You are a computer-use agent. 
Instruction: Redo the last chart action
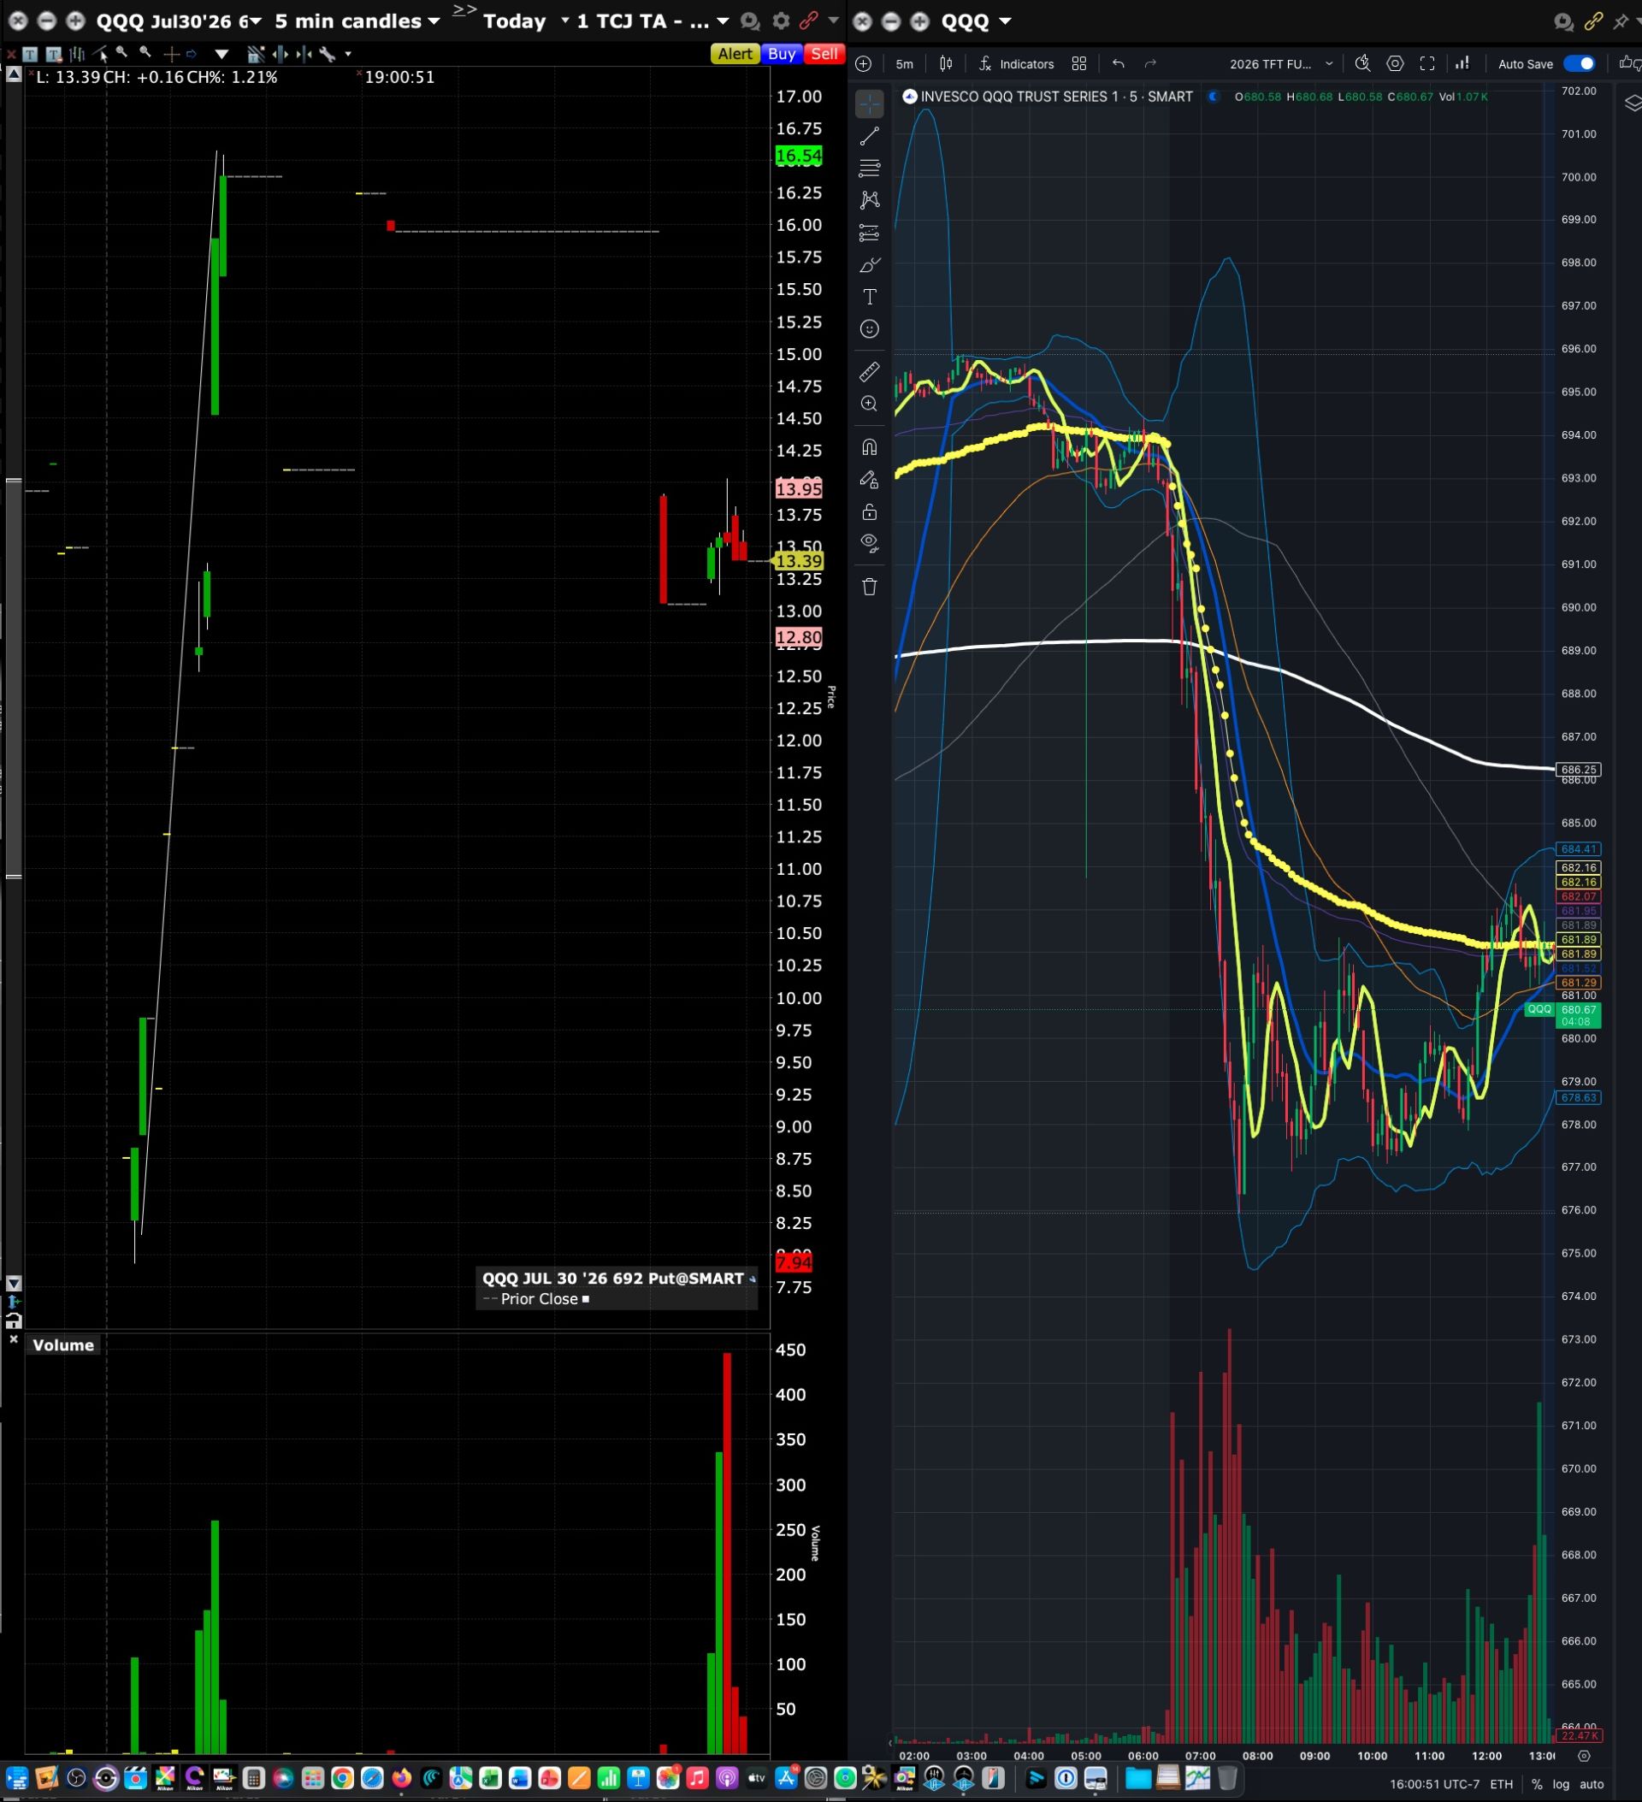1150,63
